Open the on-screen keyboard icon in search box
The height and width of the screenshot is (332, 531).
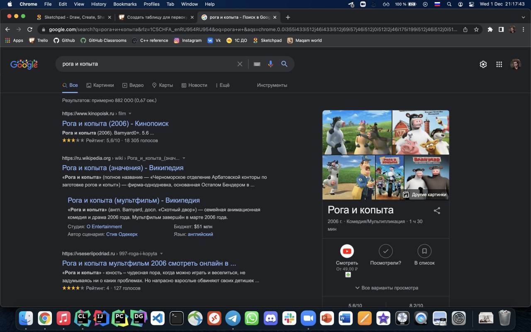pyautogui.click(x=257, y=64)
